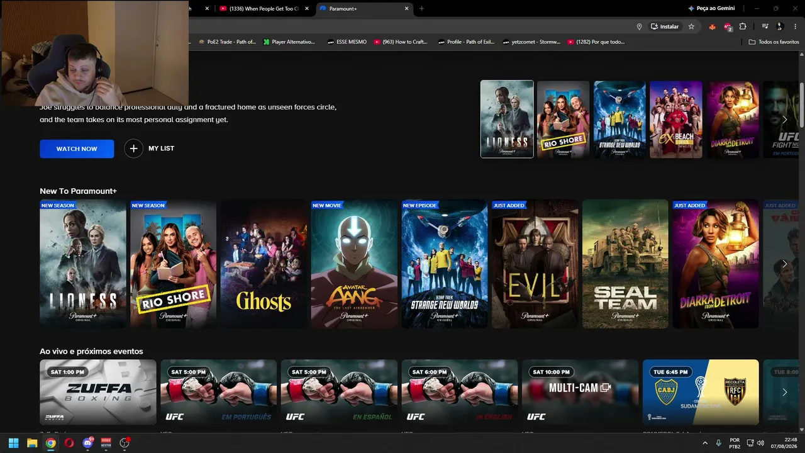
Task: Show more live events with right chevron
Action: [x=784, y=393]
